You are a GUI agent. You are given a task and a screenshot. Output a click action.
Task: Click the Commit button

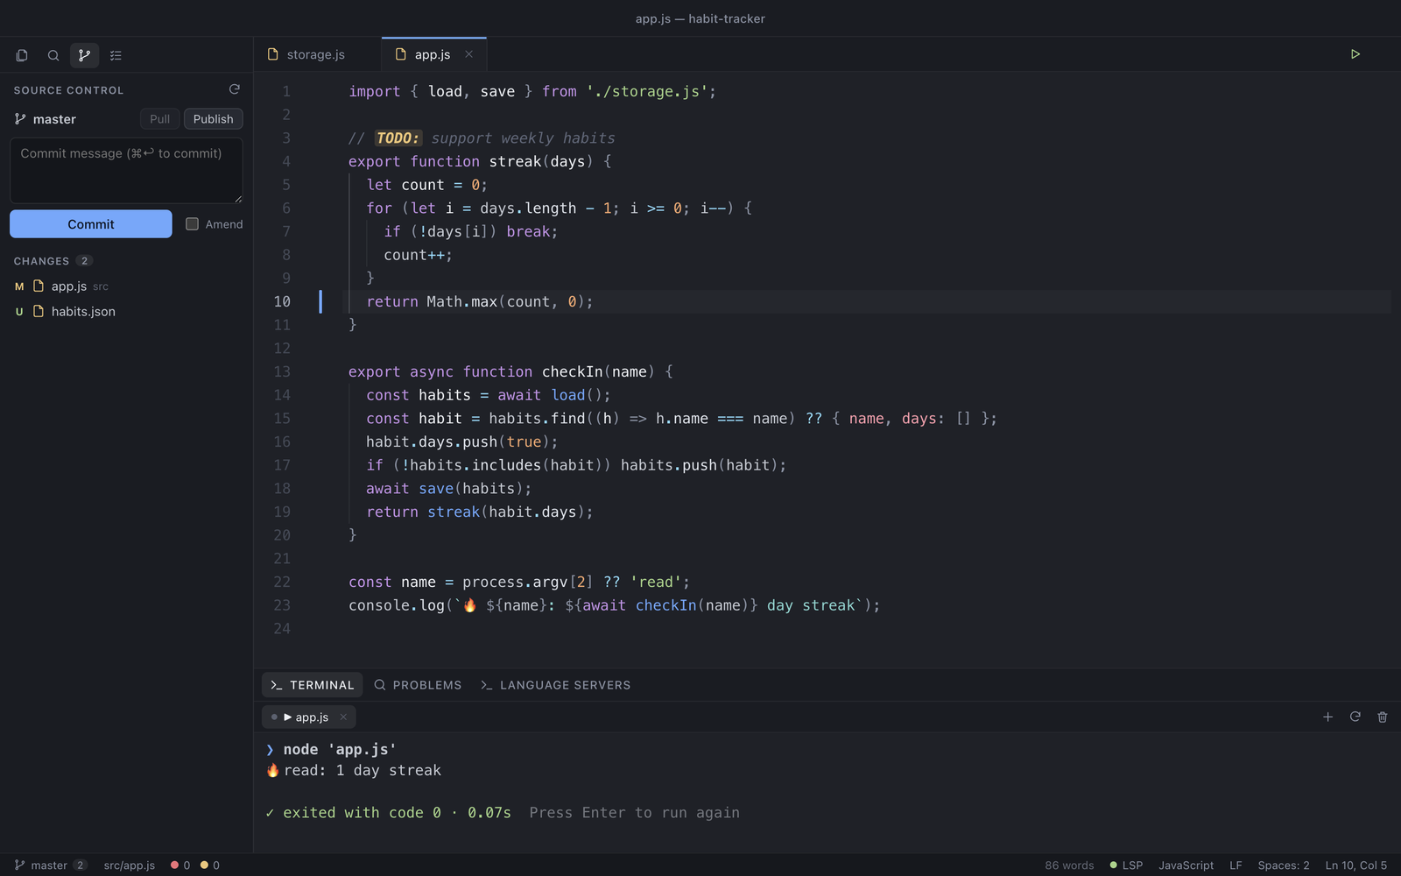pos(91,224)
